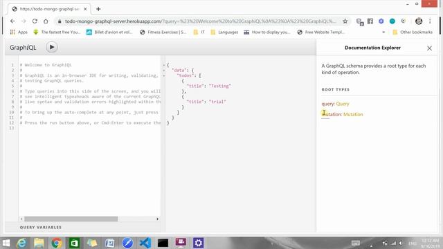
Task: Open a new browser tab
Action: [98, 9]
